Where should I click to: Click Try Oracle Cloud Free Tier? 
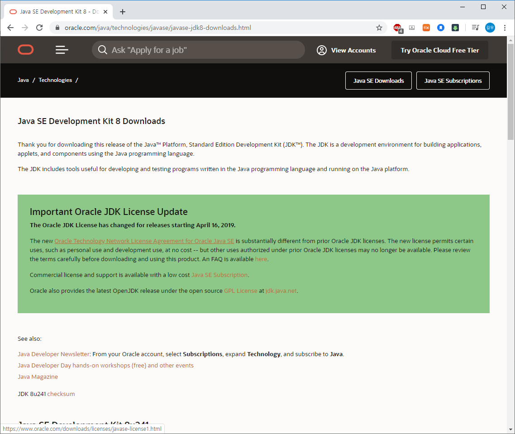[440, 50]
